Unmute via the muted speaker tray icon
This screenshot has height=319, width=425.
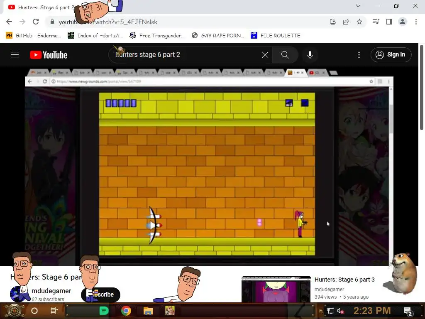pyautogui.click(x=340, y=311)
